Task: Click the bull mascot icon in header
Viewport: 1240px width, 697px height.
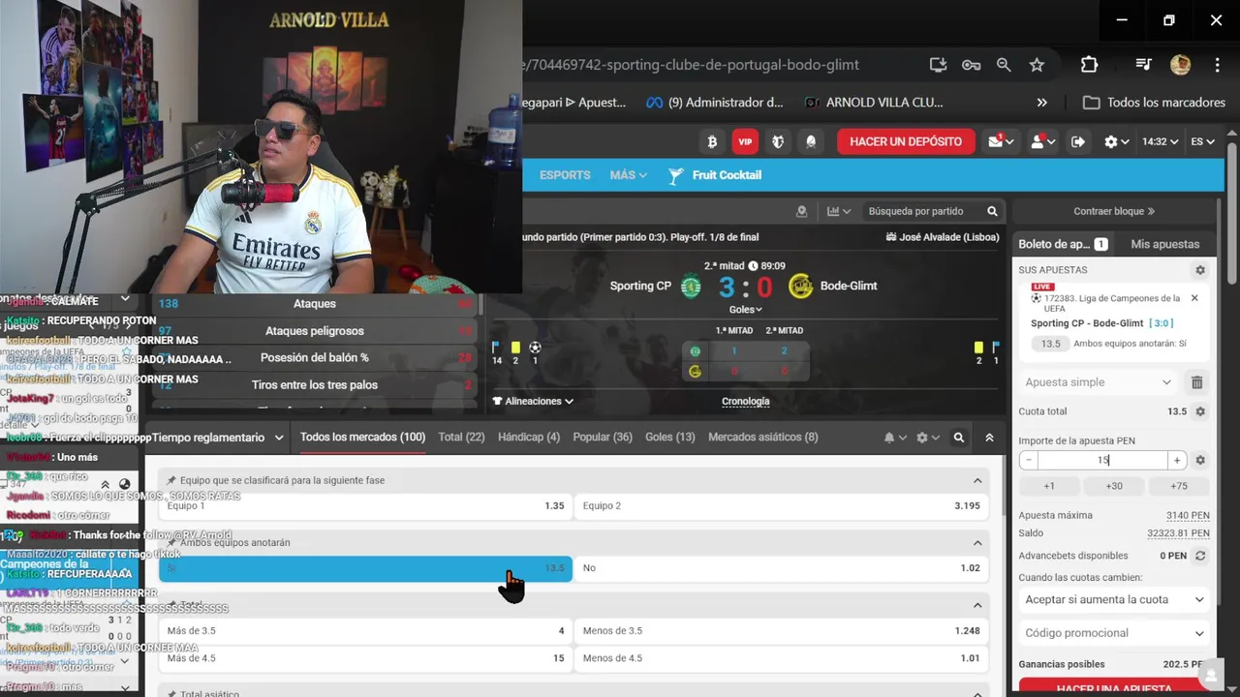Action: click(778, 141)
